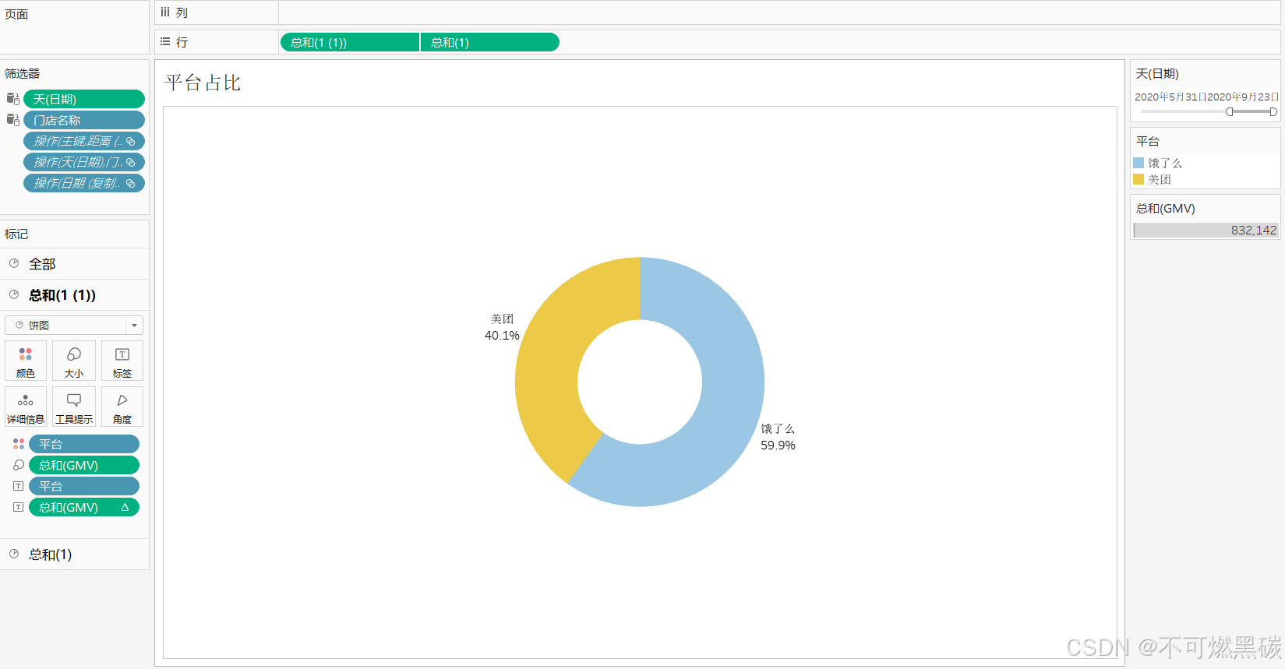Click the 总和(GMV) size legend bar 832,142
The image size is (1285, 669).
coord(1206,230)
